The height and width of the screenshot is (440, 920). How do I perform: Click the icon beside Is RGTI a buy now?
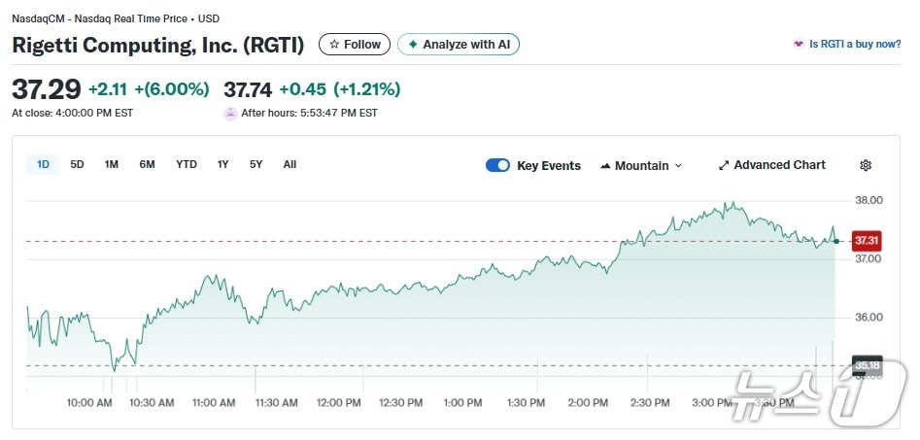point(799,45)
